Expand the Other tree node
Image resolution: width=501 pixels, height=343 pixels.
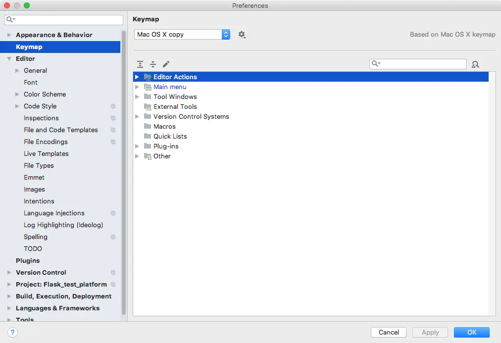pyautogui.click(x=137, y=156)
